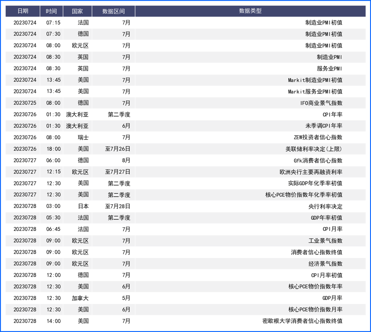
Task: Click the 数据类型 column header
Action: click(250, 11)
